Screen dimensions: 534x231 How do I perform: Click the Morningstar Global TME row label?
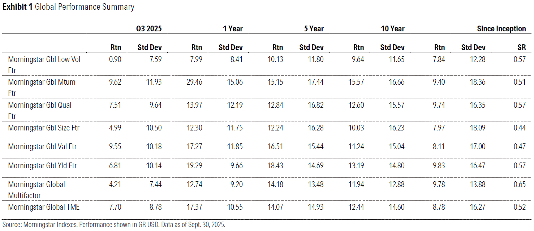(x=44, y=207)
